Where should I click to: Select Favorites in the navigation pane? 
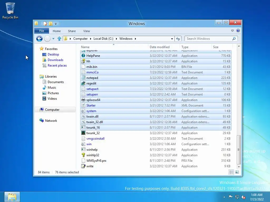51,49
